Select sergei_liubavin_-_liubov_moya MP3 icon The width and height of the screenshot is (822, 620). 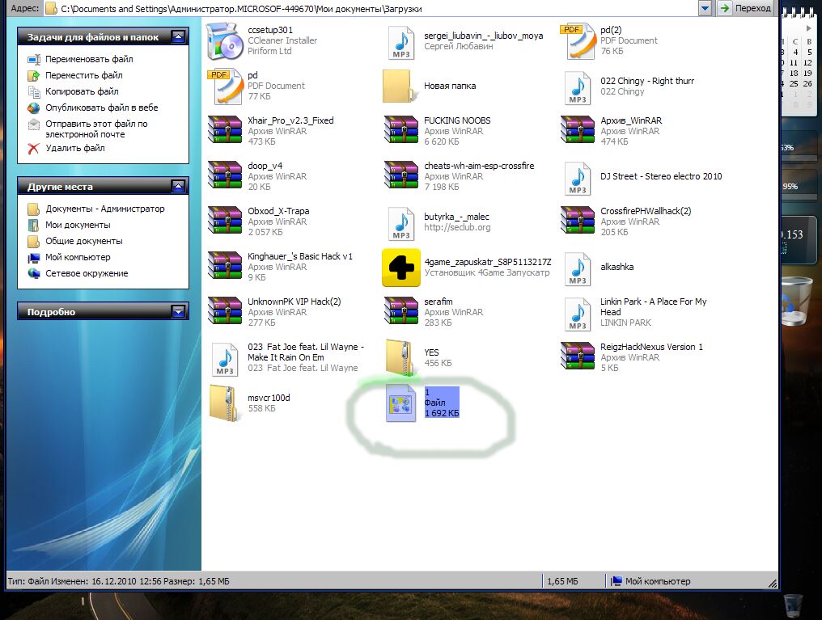[x=401, y=42]
